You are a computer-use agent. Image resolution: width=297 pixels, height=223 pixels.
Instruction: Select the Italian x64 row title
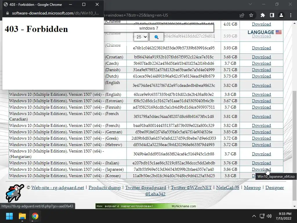(x=64, y=163)
